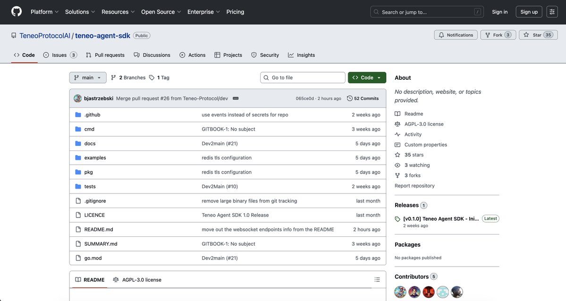
Task: Focus the Go to file input
Action: coord(303,77)
